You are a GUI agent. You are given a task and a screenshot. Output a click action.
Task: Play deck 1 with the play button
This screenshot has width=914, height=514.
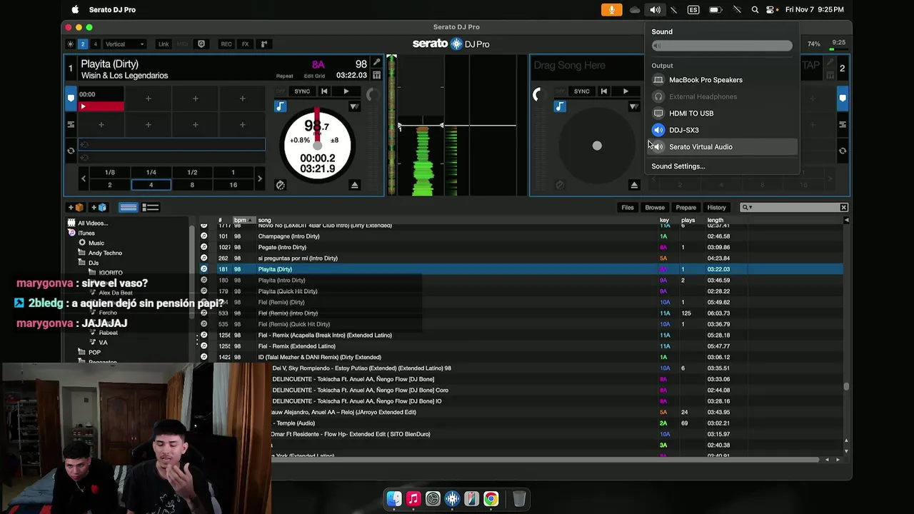346,91
